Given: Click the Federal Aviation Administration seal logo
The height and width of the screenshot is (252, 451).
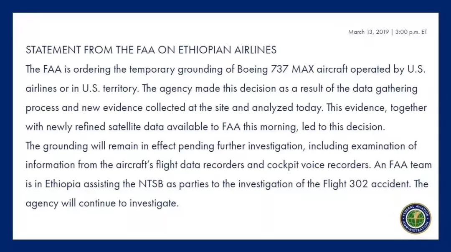Looking at the screenshot, I should pos(416,218).
